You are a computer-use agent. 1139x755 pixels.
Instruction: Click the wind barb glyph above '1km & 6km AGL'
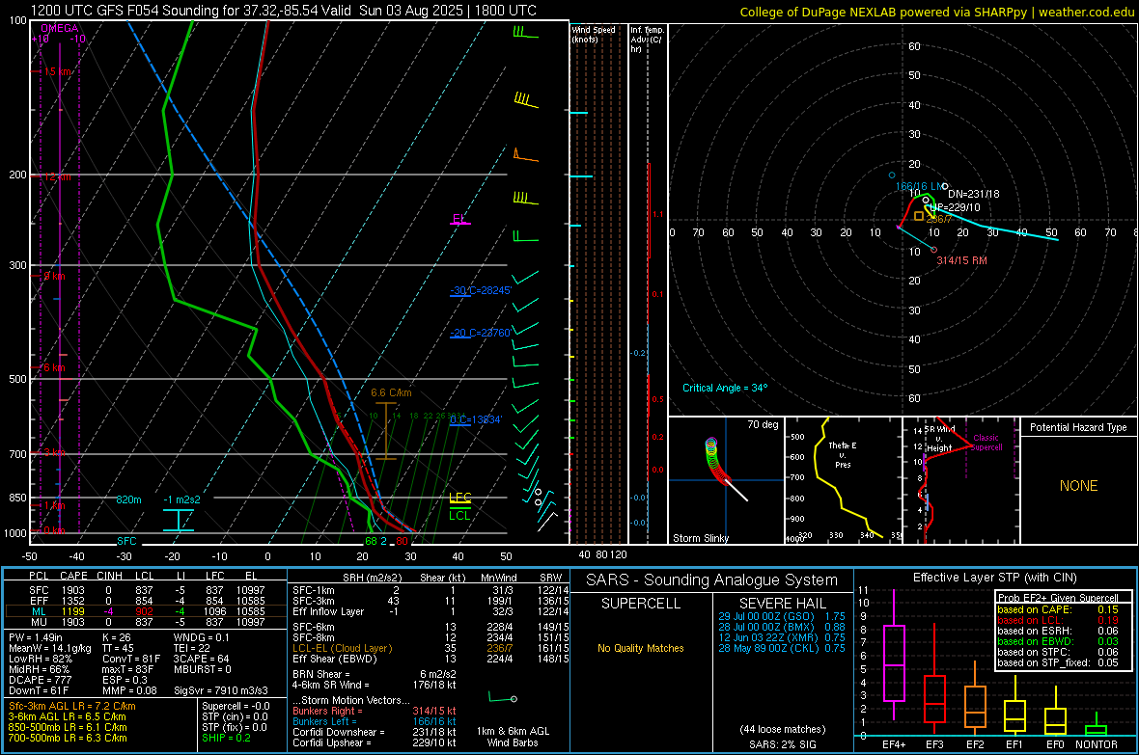pos(503,698)
